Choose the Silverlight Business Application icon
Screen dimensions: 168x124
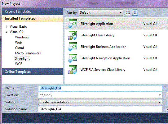click(x=73, y=47)
